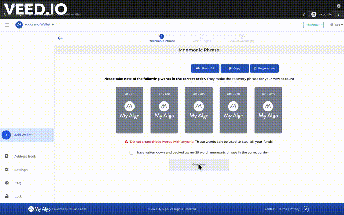
Task: Reveal words #16 - #20 card
Action: point(234,110)
